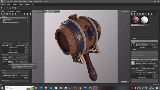The width and height of the screenshot is (160, 90).
Task: Select Sky in scene tree
Action: tap(5, 21)
